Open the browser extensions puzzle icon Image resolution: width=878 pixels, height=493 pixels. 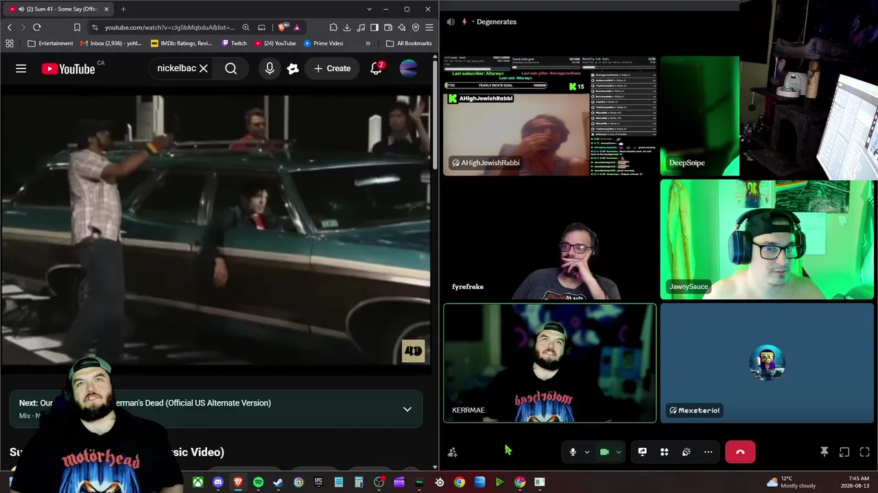(333, 27)
